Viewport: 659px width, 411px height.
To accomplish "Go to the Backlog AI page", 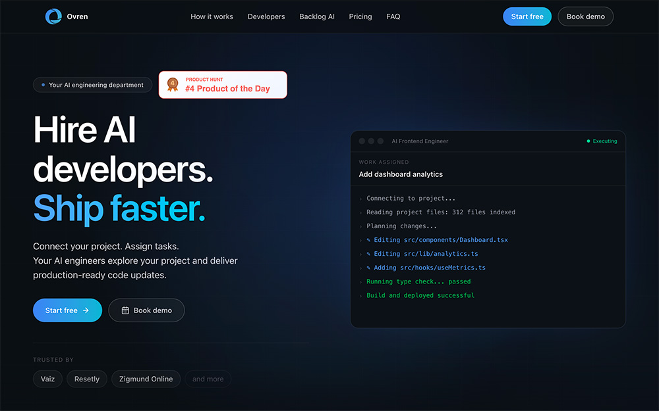I will 317,16.
